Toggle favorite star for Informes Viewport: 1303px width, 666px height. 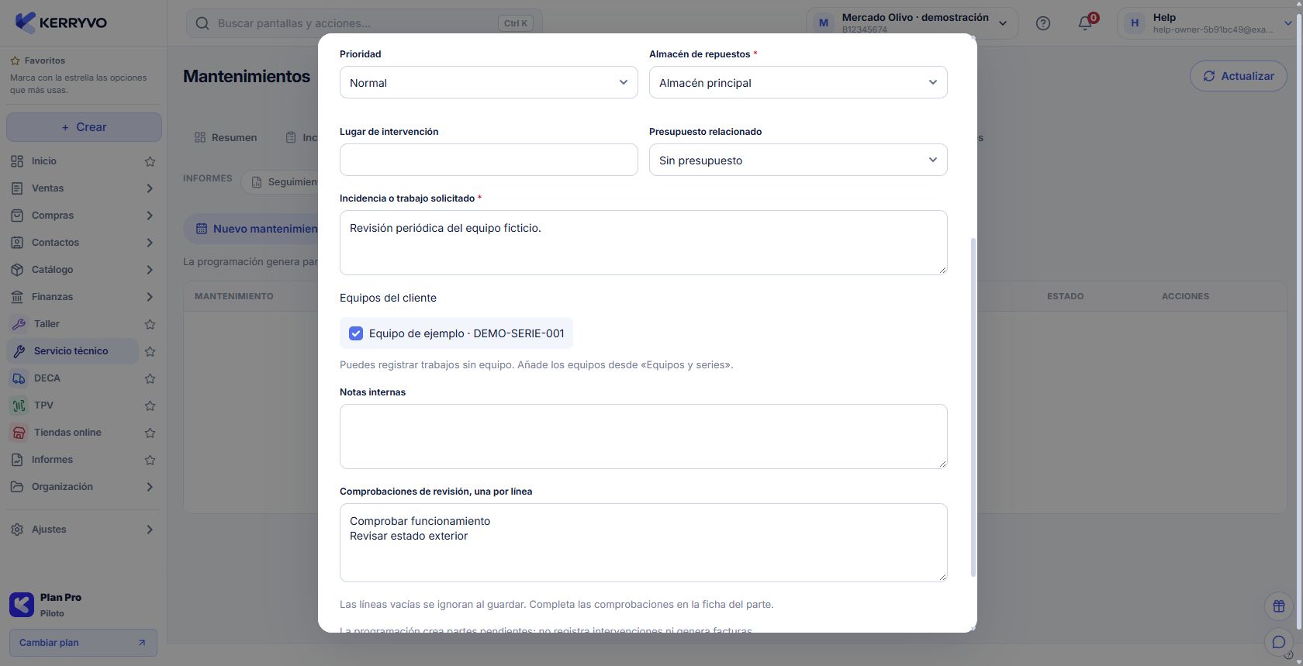(x=150, y=460)
